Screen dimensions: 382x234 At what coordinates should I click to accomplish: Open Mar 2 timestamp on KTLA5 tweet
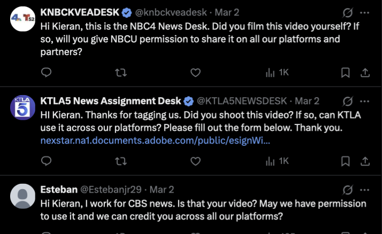click(307, 101)
